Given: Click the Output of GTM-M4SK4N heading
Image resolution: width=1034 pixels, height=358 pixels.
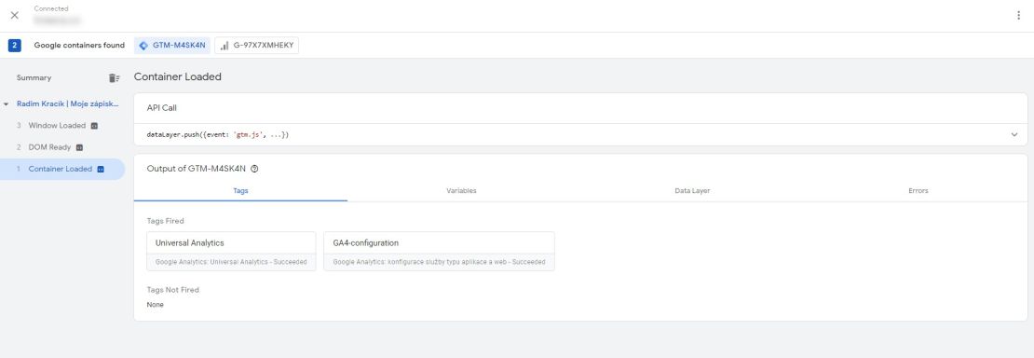Looking at the screenshot, I should (x=196, y=169).
